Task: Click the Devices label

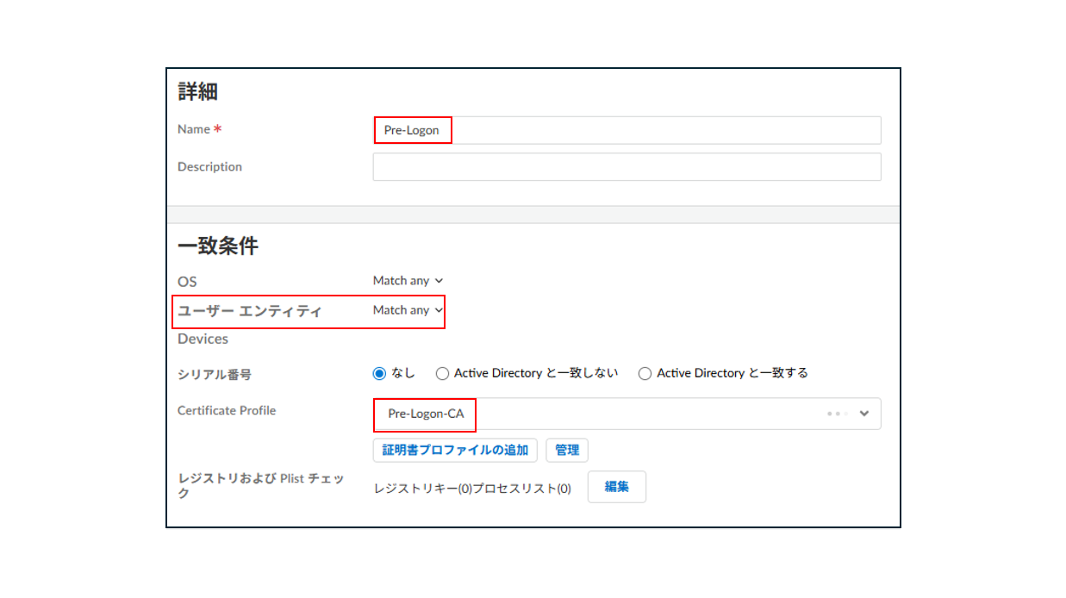Action: (x=203, y=339)
